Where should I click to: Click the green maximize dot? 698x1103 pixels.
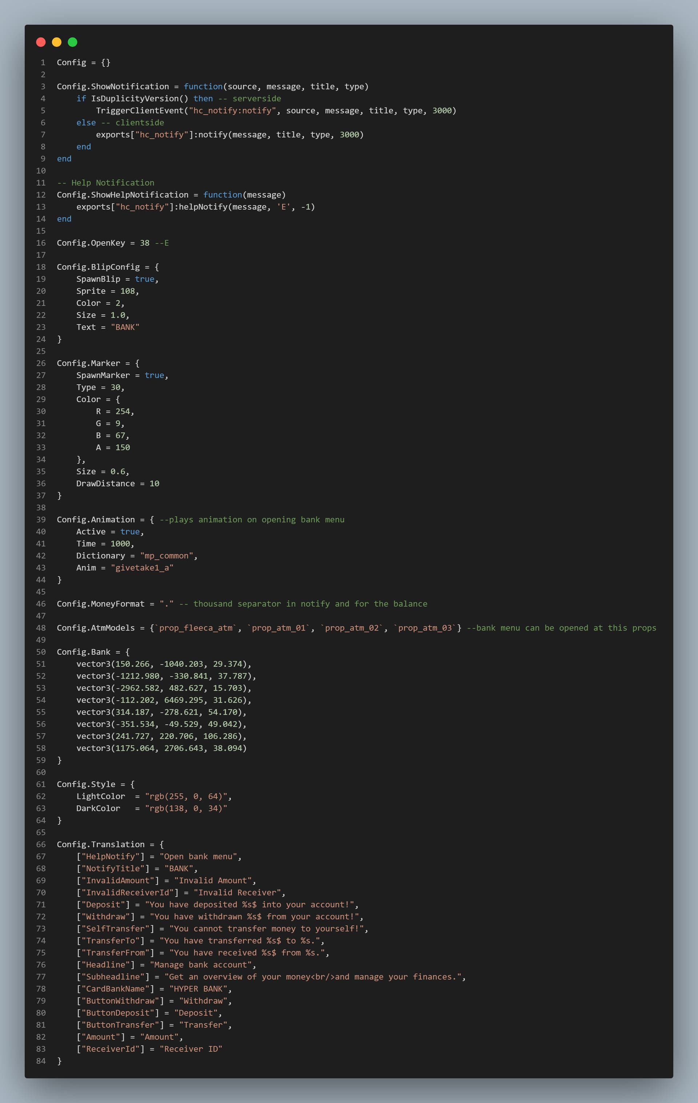tap(72, 42)
